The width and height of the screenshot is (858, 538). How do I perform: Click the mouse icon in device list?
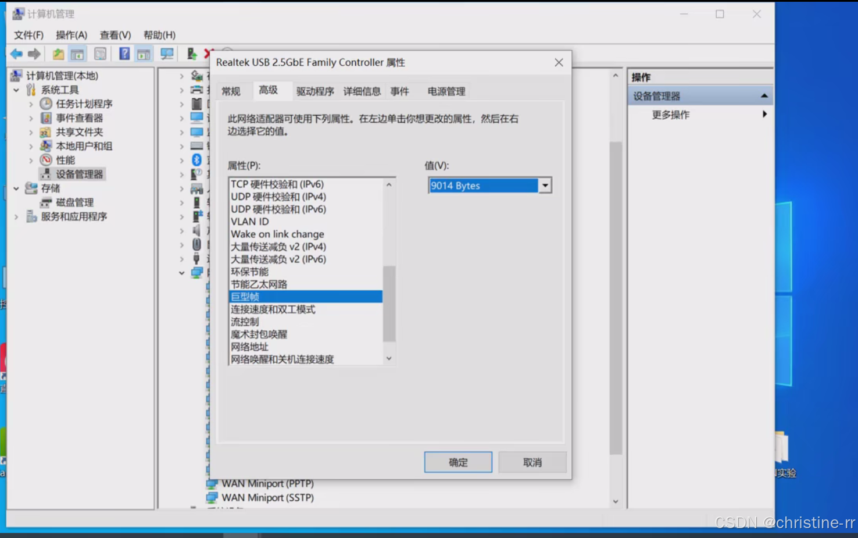(197, 244)
